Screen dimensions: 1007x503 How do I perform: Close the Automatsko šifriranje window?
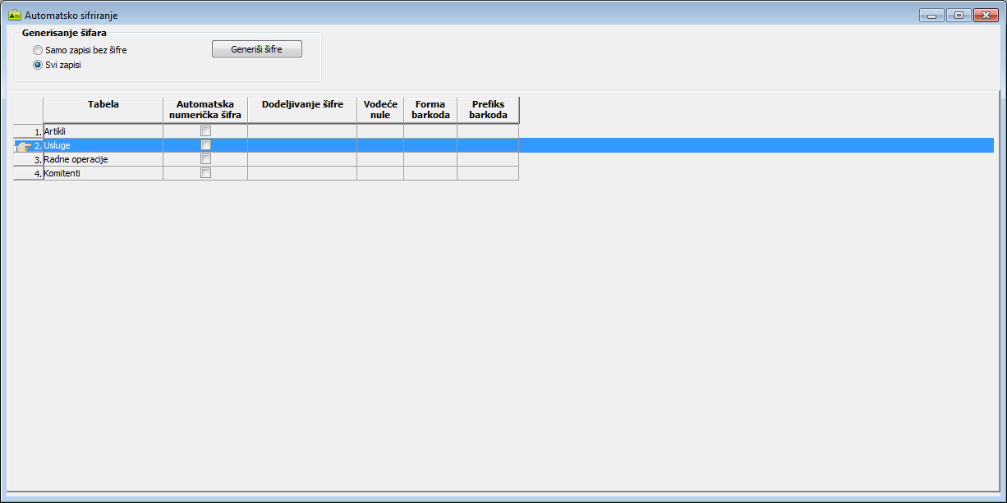pyautogui.click(x=983, y=15)
